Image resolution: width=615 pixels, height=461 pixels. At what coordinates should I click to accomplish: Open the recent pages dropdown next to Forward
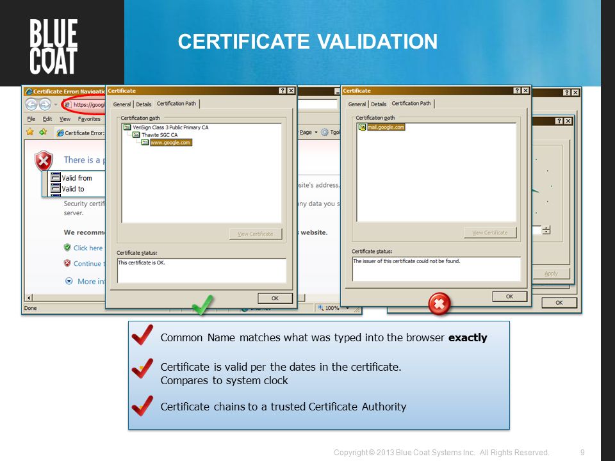click(x=56, y=104)
